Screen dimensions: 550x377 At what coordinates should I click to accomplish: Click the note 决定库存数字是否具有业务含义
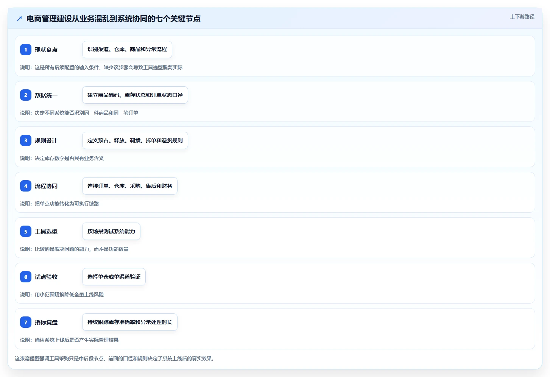pos(62,158)
